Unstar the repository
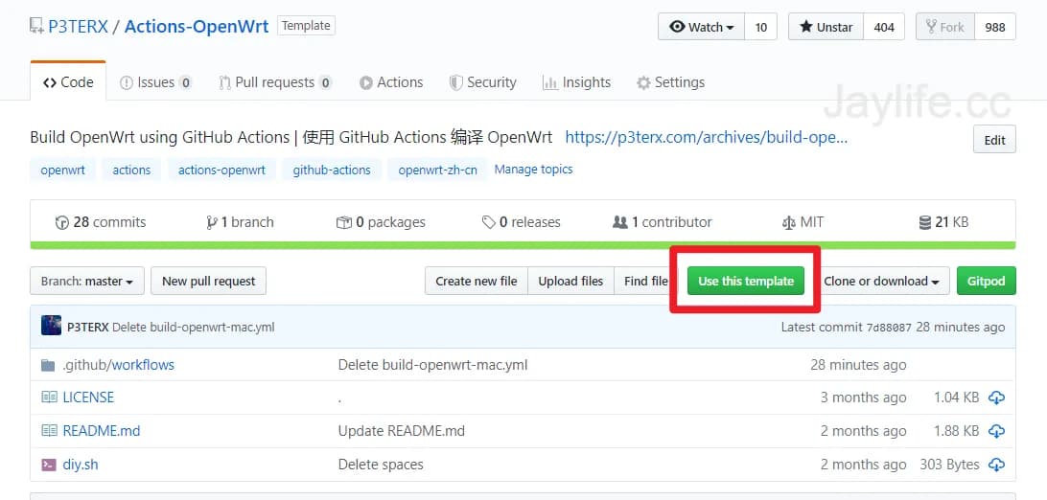This screenshot has height=500, width=1047. [x=826, y=27]
